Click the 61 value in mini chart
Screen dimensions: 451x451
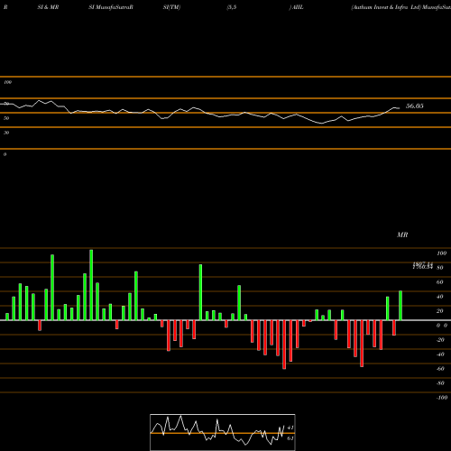click(x=290, y=438)
